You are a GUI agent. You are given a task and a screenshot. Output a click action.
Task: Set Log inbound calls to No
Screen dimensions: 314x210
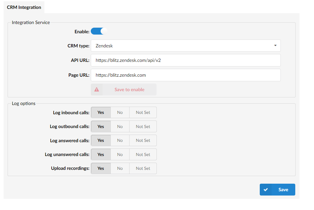click(120, 113)
